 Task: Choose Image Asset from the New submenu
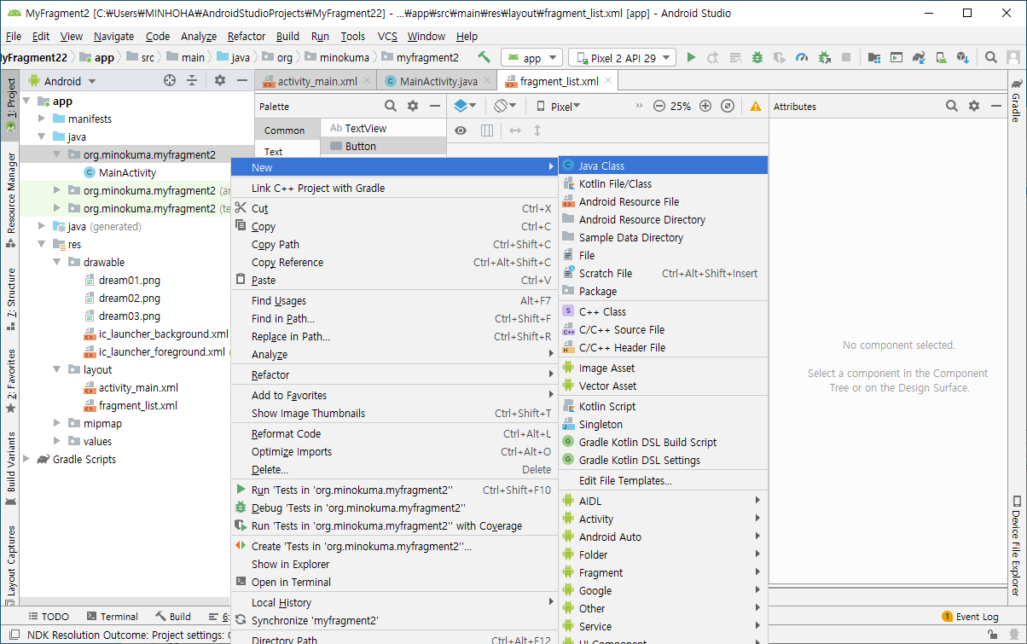[663, 368]
